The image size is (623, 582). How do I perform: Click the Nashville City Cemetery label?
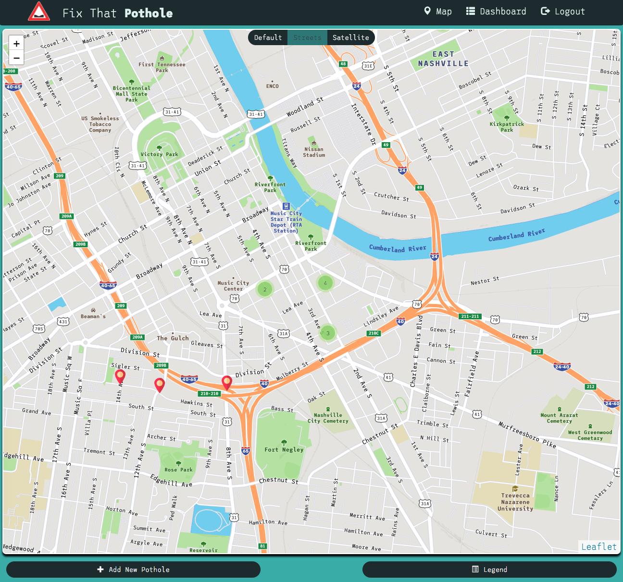(328, 418)
